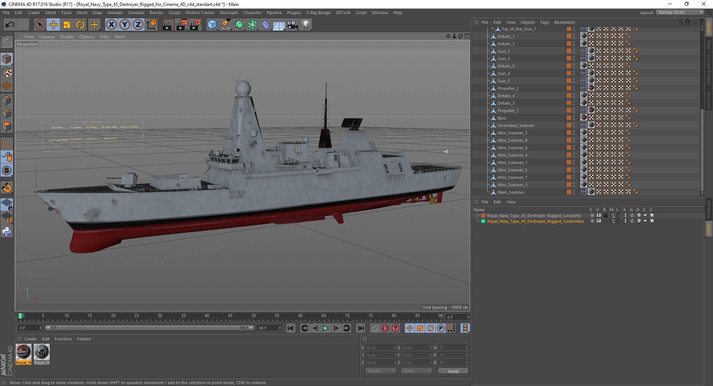The height and width of the screenshot is (386, 713).
Task: Add a Cube primitive object
Action: coord(212,25)
